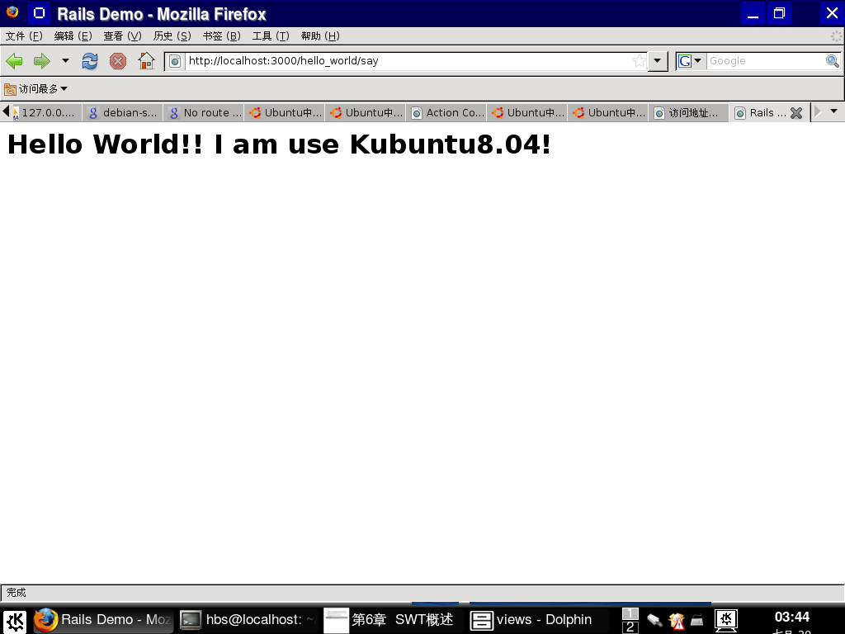Image resolution: width=845 pixels, height=634 pixels.
Task: Close the Rails tab
Action: (x=796, y=112)
